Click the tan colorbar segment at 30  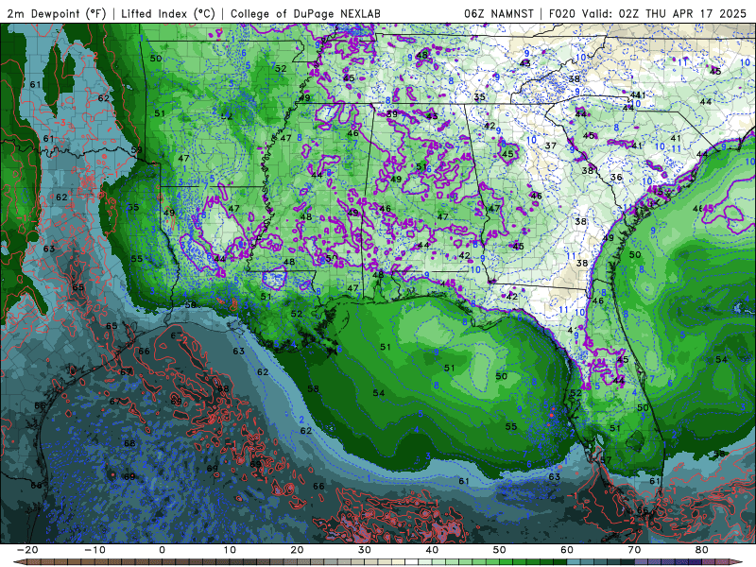pyautogui.click(x=370, y=561)
